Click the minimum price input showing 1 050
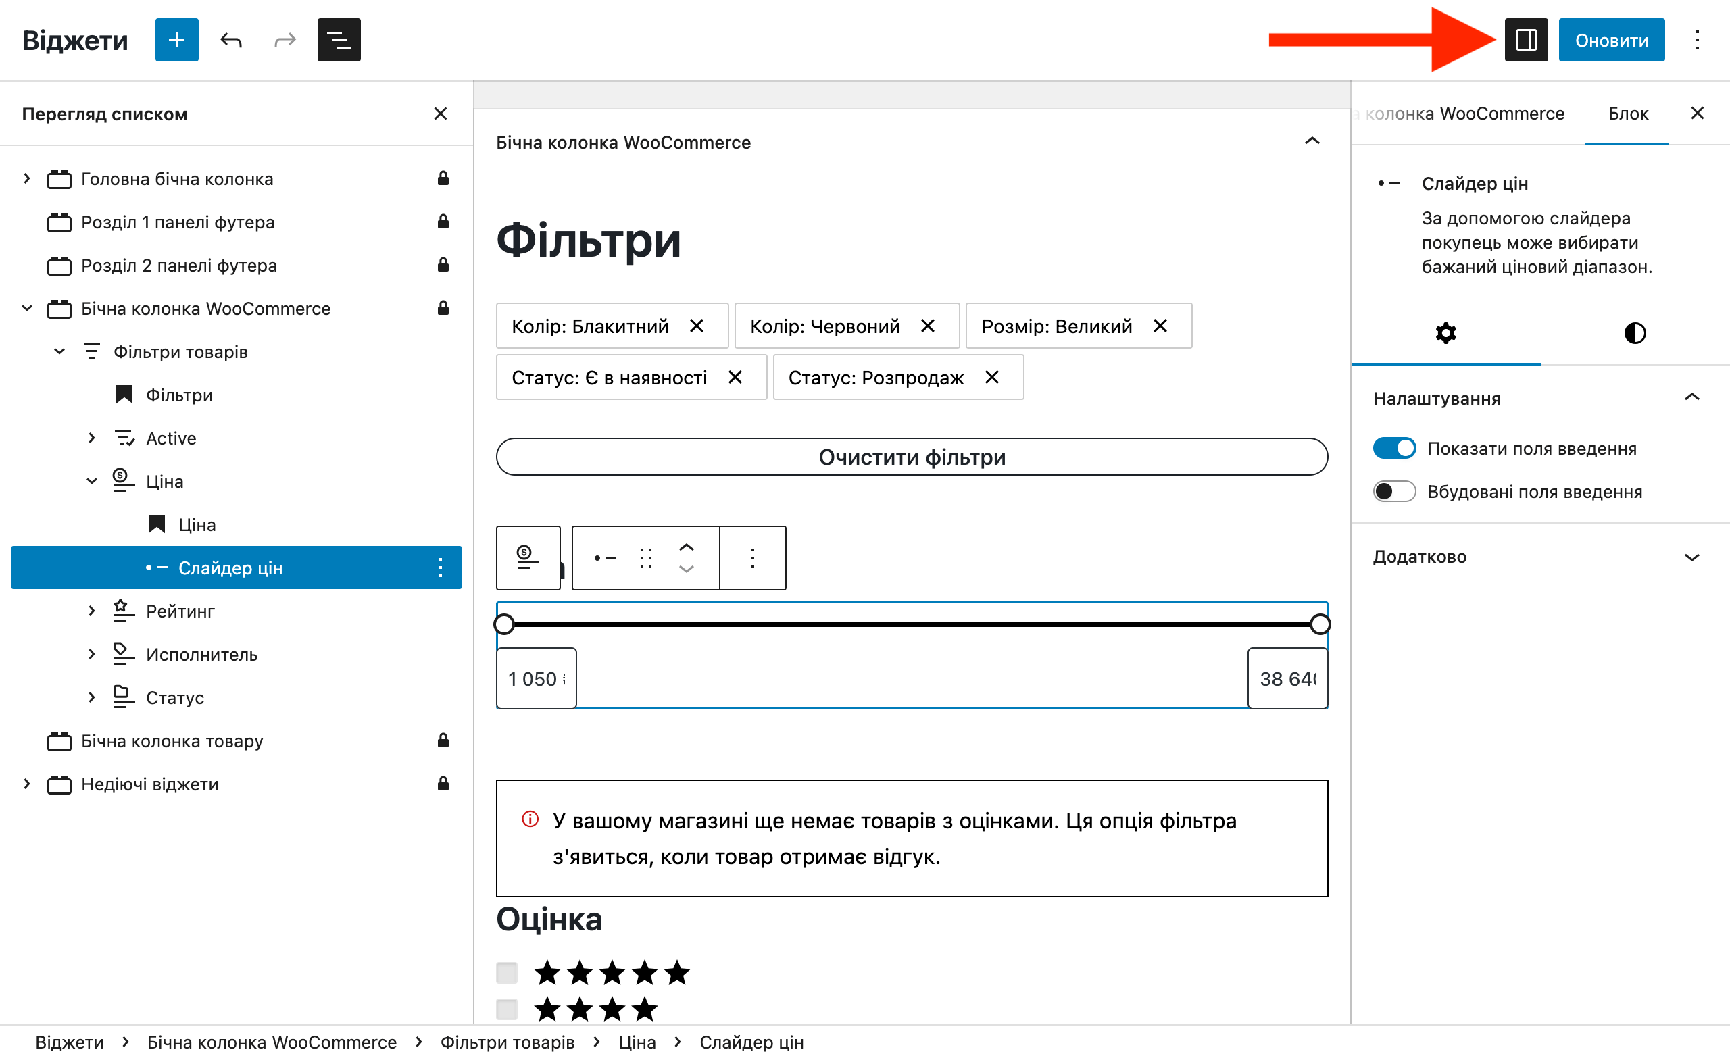1730x1058 pixels. [537, 678]
